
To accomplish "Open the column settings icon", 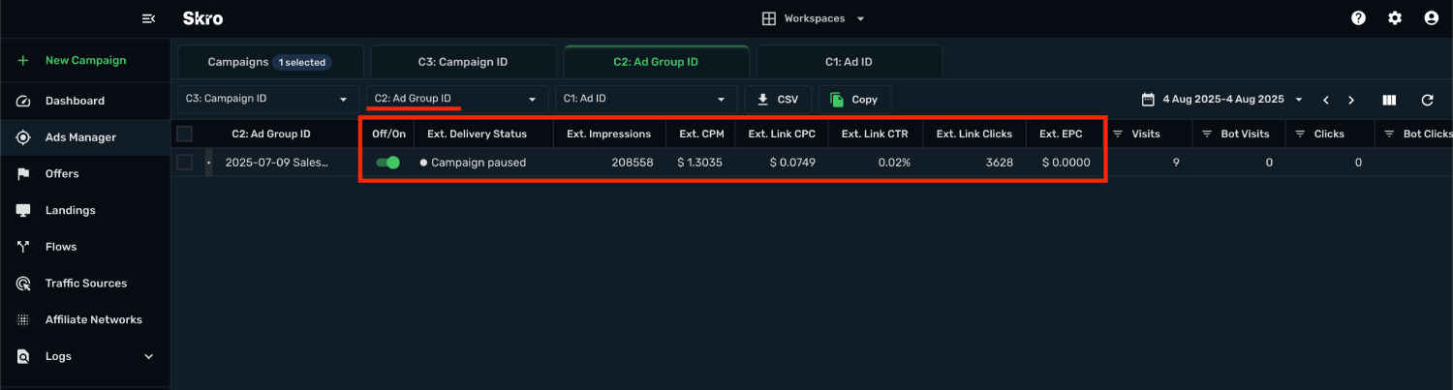I will (1389, 100).
